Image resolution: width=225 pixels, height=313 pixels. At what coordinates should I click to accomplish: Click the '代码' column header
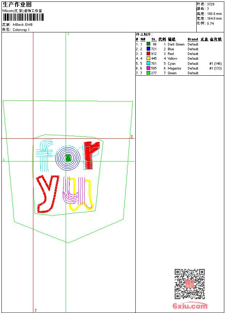(x=162, y=39)
